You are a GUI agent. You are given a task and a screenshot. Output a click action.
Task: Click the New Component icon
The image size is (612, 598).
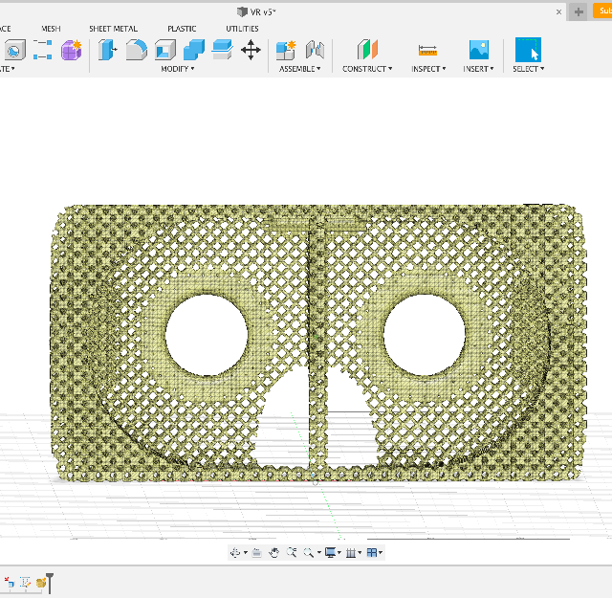(x=285, y=51)
